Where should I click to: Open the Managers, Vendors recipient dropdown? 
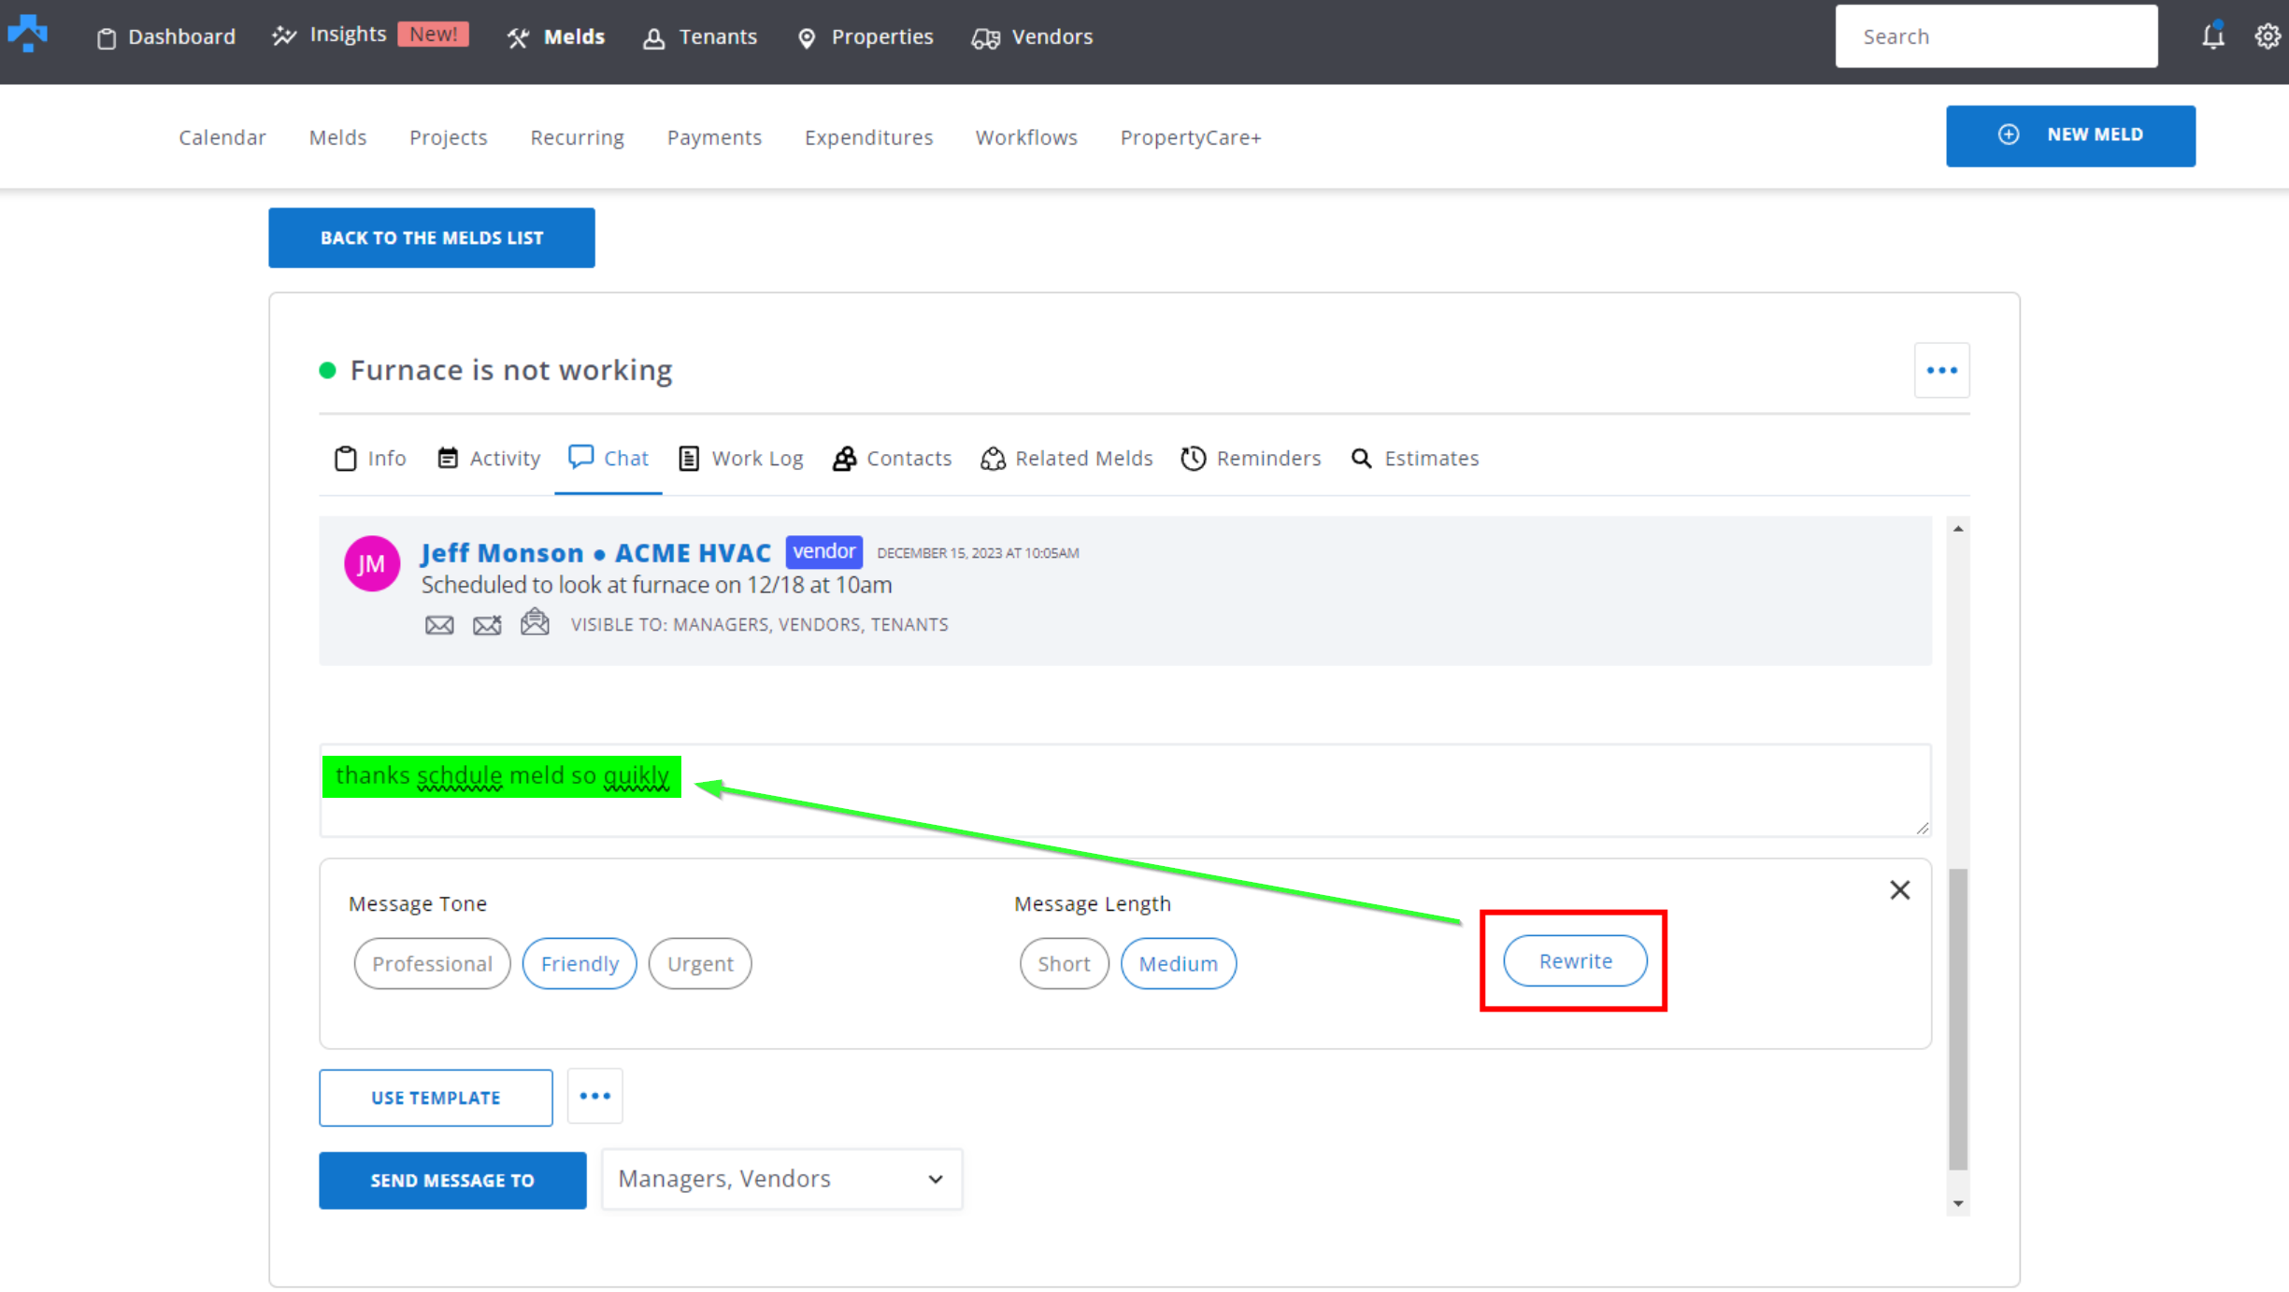pyautogui.click(x=780, y=1178)
